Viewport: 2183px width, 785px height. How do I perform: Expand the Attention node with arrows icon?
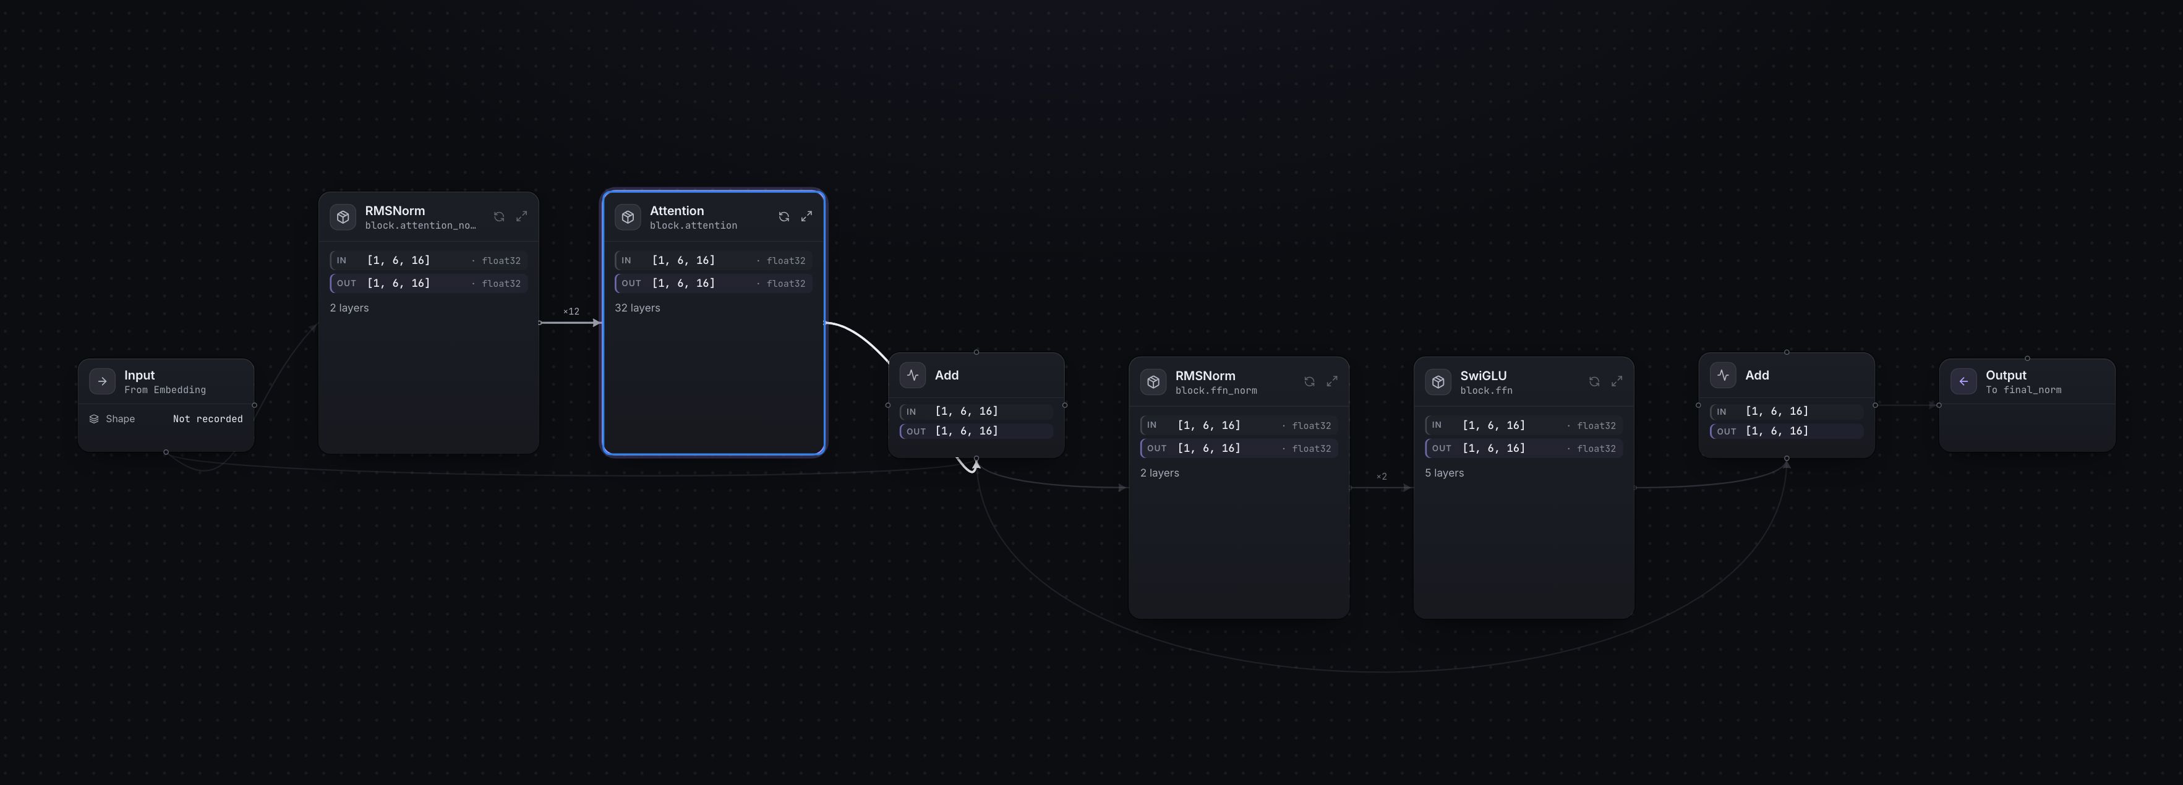click(x=807, y=217)
